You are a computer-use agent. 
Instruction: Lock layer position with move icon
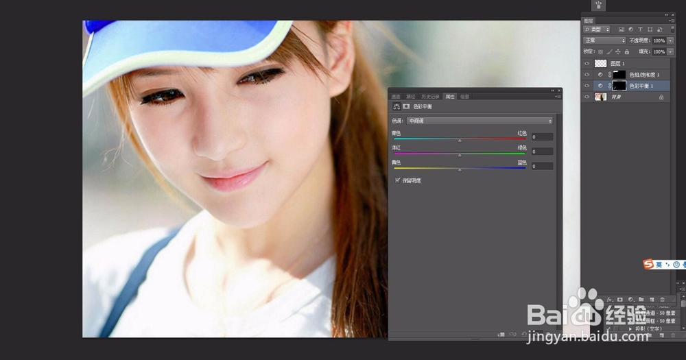(618, 51)
